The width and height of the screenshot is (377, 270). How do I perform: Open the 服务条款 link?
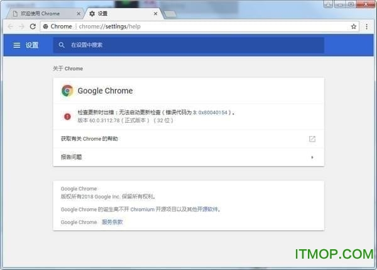click(x=112, y=222)
